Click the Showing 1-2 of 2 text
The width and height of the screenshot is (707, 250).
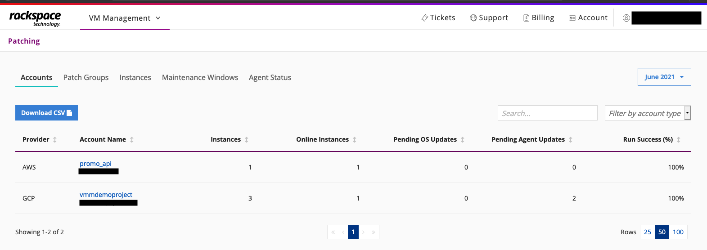(40, 232)
